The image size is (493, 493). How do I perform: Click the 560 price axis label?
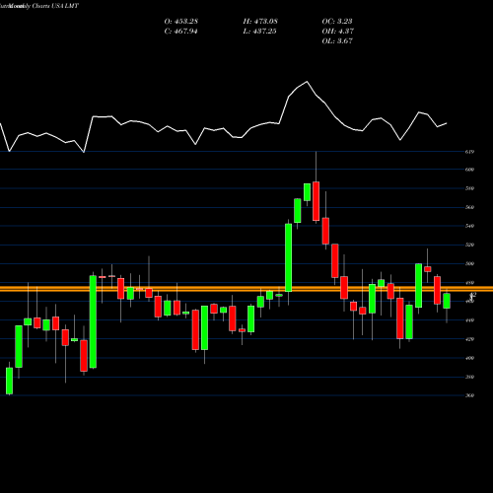(469, 207)
